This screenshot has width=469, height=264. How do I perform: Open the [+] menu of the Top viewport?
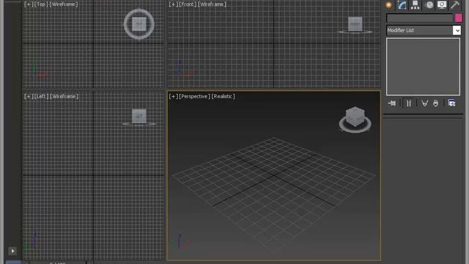29,4
